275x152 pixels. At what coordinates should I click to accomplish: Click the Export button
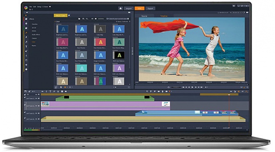click(150, 8)
